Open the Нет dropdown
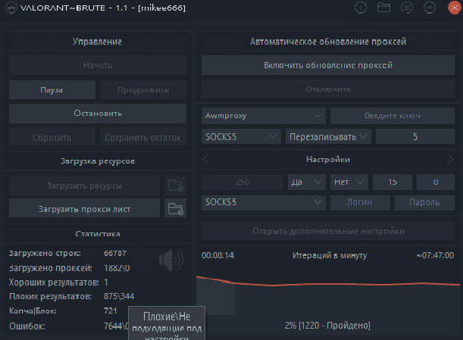The height and width of the screenshot is (340, 463). [349, 182]
